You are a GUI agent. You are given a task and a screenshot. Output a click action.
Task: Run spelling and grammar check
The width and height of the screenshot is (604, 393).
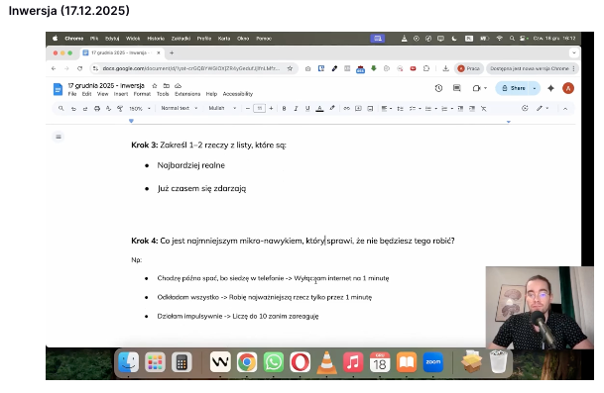click(x=108, y=109)
